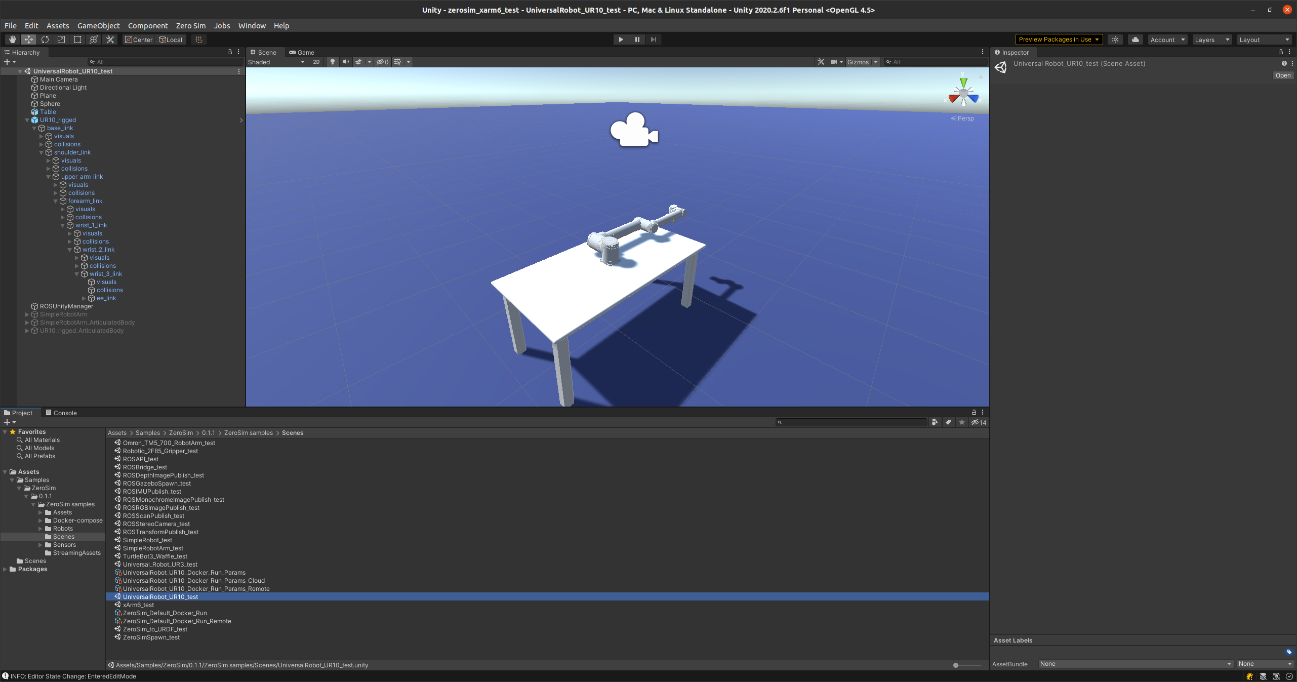The image size is (1297, 682).
Task: Click Preview Packages in Use button
Action: [x=1059, y=39]
